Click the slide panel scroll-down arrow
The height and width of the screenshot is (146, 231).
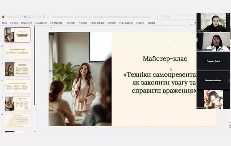[34, 131]
